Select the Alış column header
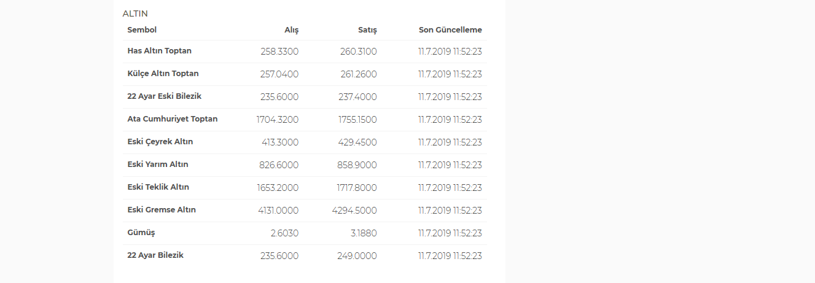 [x=291, y=29]
